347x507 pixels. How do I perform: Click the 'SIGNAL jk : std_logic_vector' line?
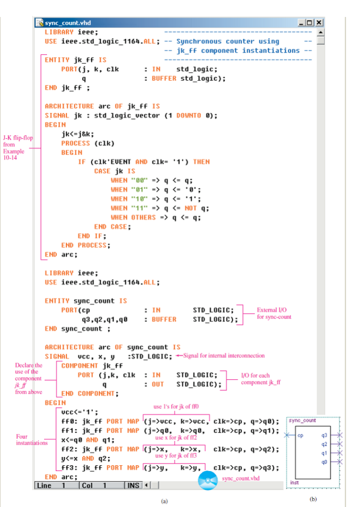(131, 116)
